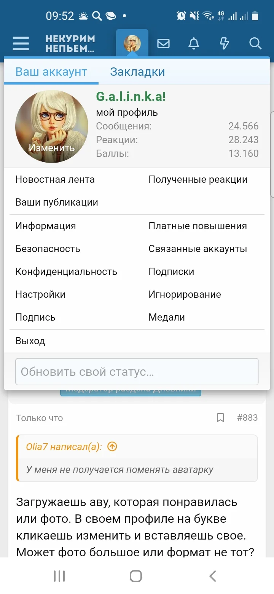
Task: Click the status update input field
Action: (x=137, y=372)
